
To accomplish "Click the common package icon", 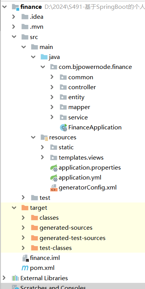I will pyautogui.click(x=63, y=77).
